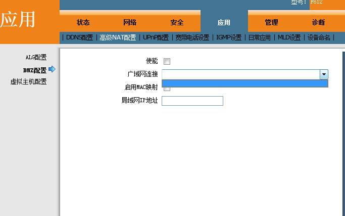
Task: Select 虚拟主机配置 in the sidebar
Action: [x=29, y=82]
